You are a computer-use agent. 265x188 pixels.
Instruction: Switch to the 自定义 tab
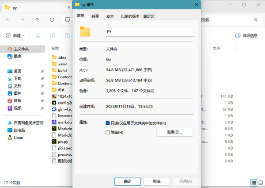coord(149,16)
